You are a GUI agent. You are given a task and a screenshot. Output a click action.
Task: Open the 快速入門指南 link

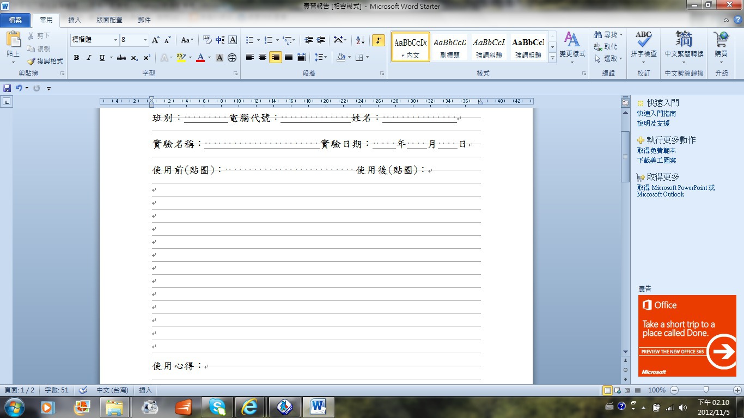[656, 114]
